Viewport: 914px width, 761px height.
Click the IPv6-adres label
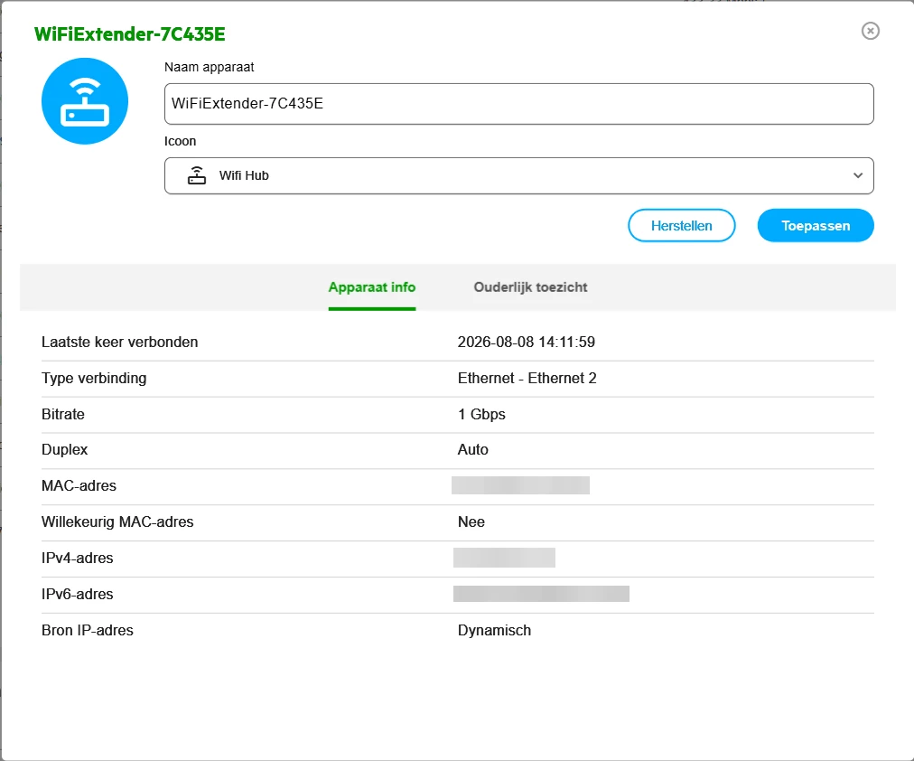78,594
